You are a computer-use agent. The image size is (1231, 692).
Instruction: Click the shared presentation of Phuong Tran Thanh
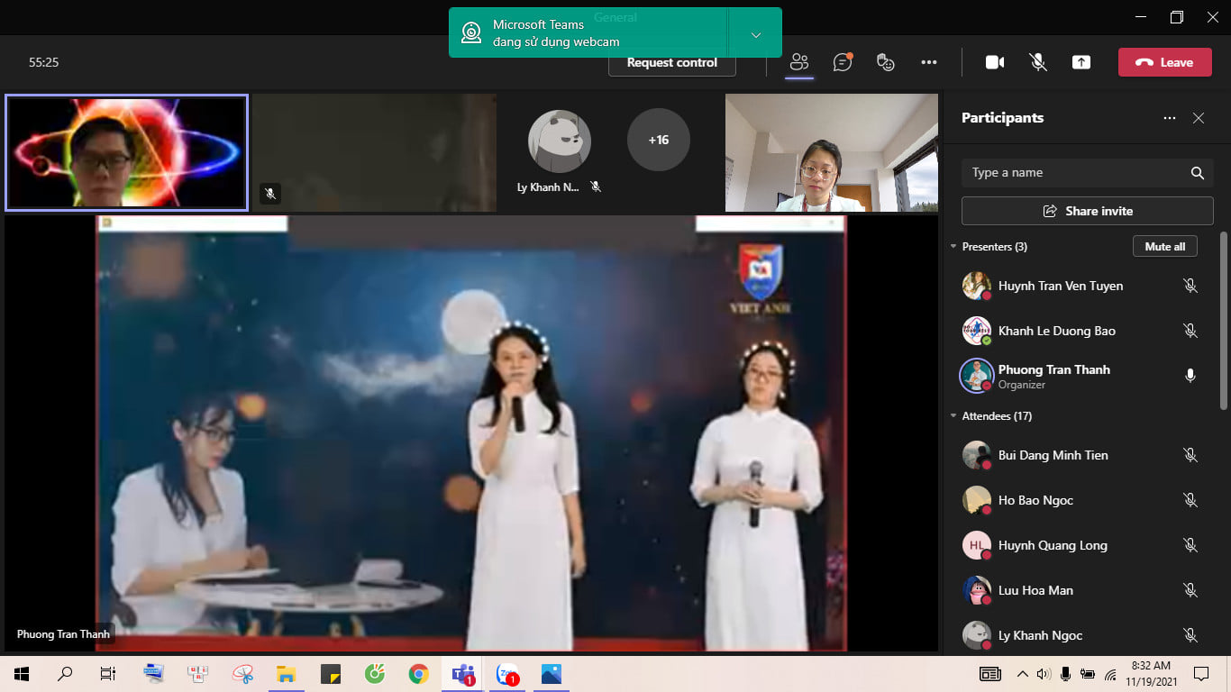[471, 432]
